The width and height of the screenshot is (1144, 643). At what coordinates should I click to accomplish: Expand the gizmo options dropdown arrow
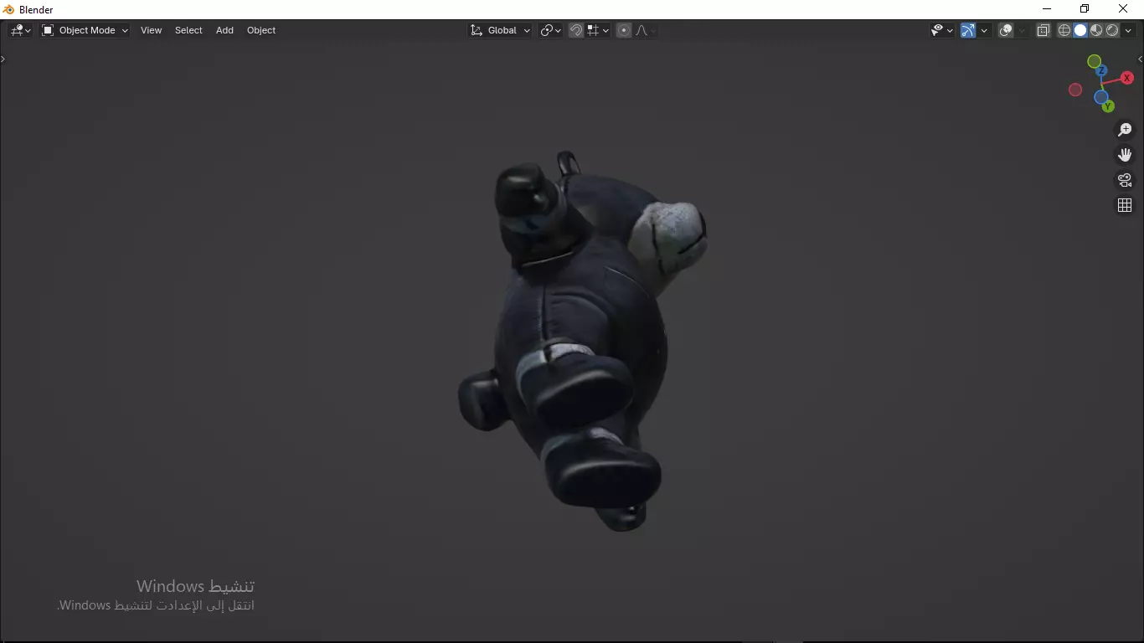tap(984, 30)
